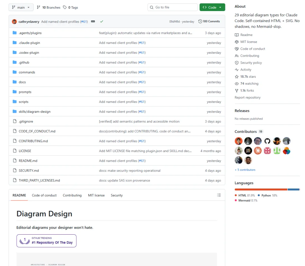Viewport: 305px width, 266px height.
Task: Open the prompts folder
Action: [x=25, y=92]
